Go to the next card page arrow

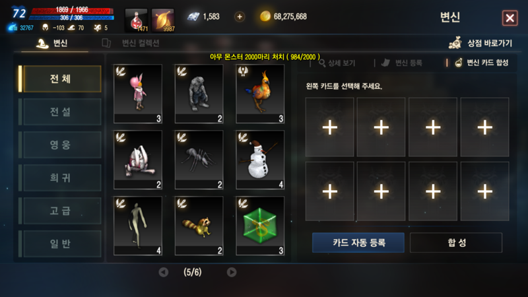tap(232, 272)
